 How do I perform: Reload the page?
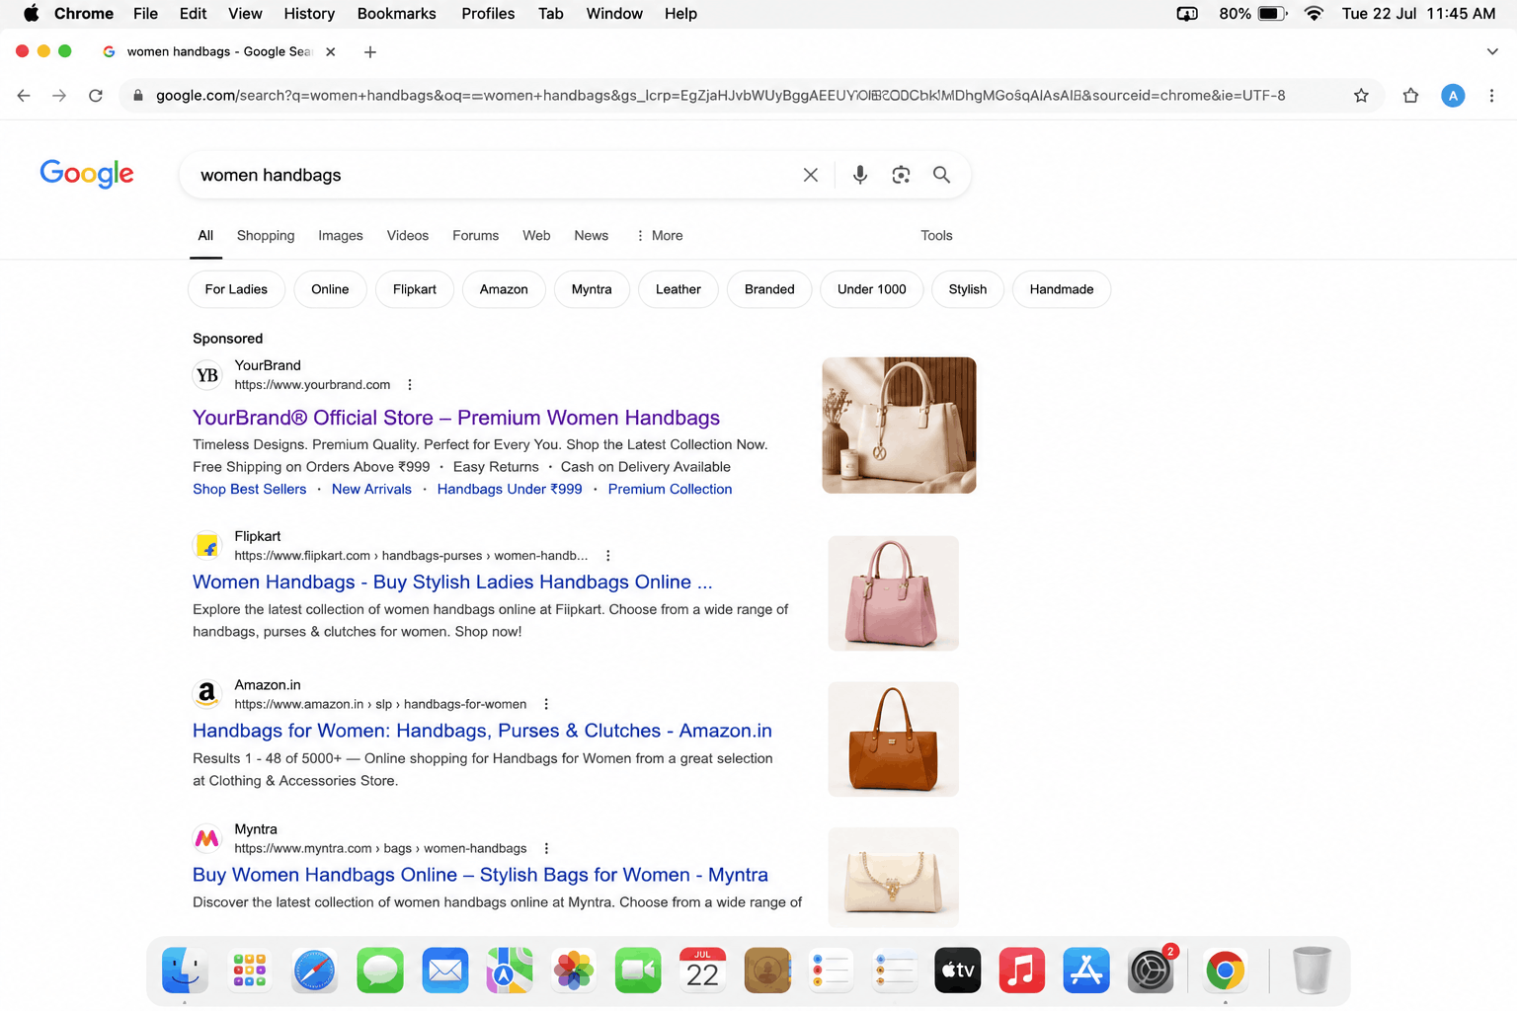(x=96, y=96)
